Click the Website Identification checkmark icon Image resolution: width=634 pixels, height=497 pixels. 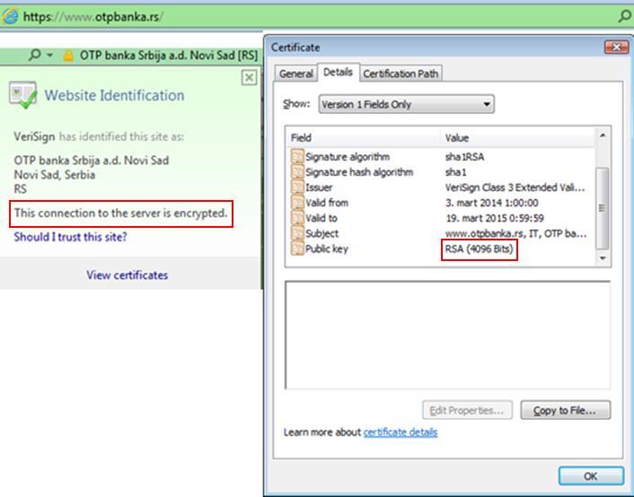point(22,95)
